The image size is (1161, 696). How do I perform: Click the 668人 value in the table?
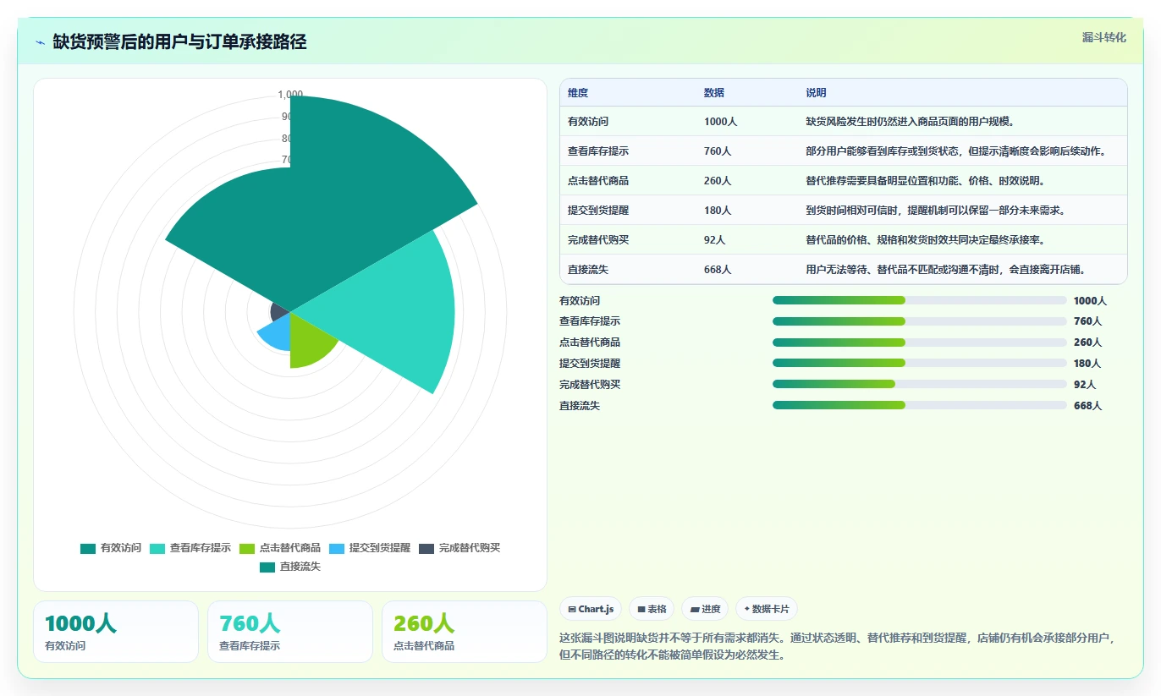(718, 270)
